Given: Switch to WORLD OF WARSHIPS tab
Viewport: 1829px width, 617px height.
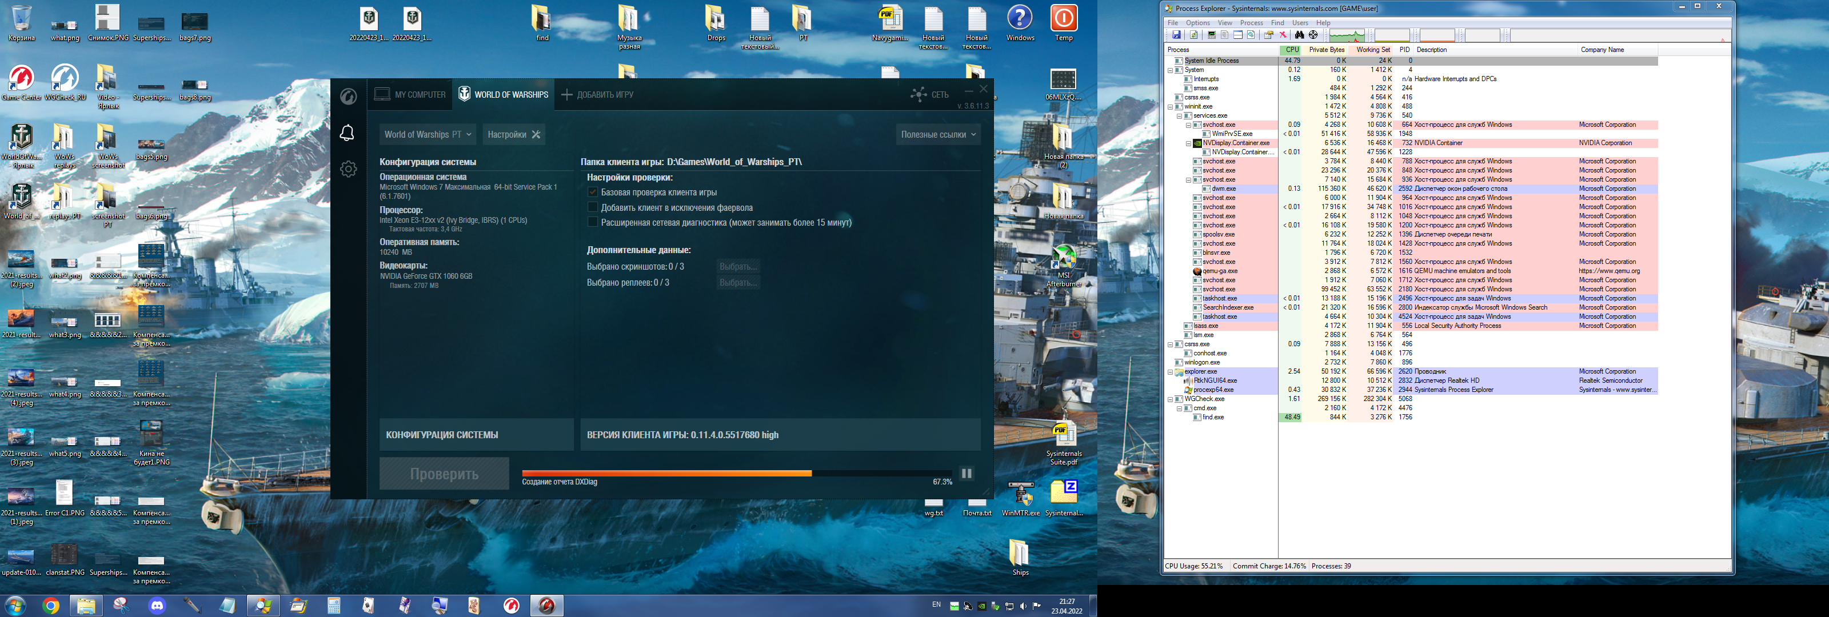Looking at the screenshot, I should point(503,94).
